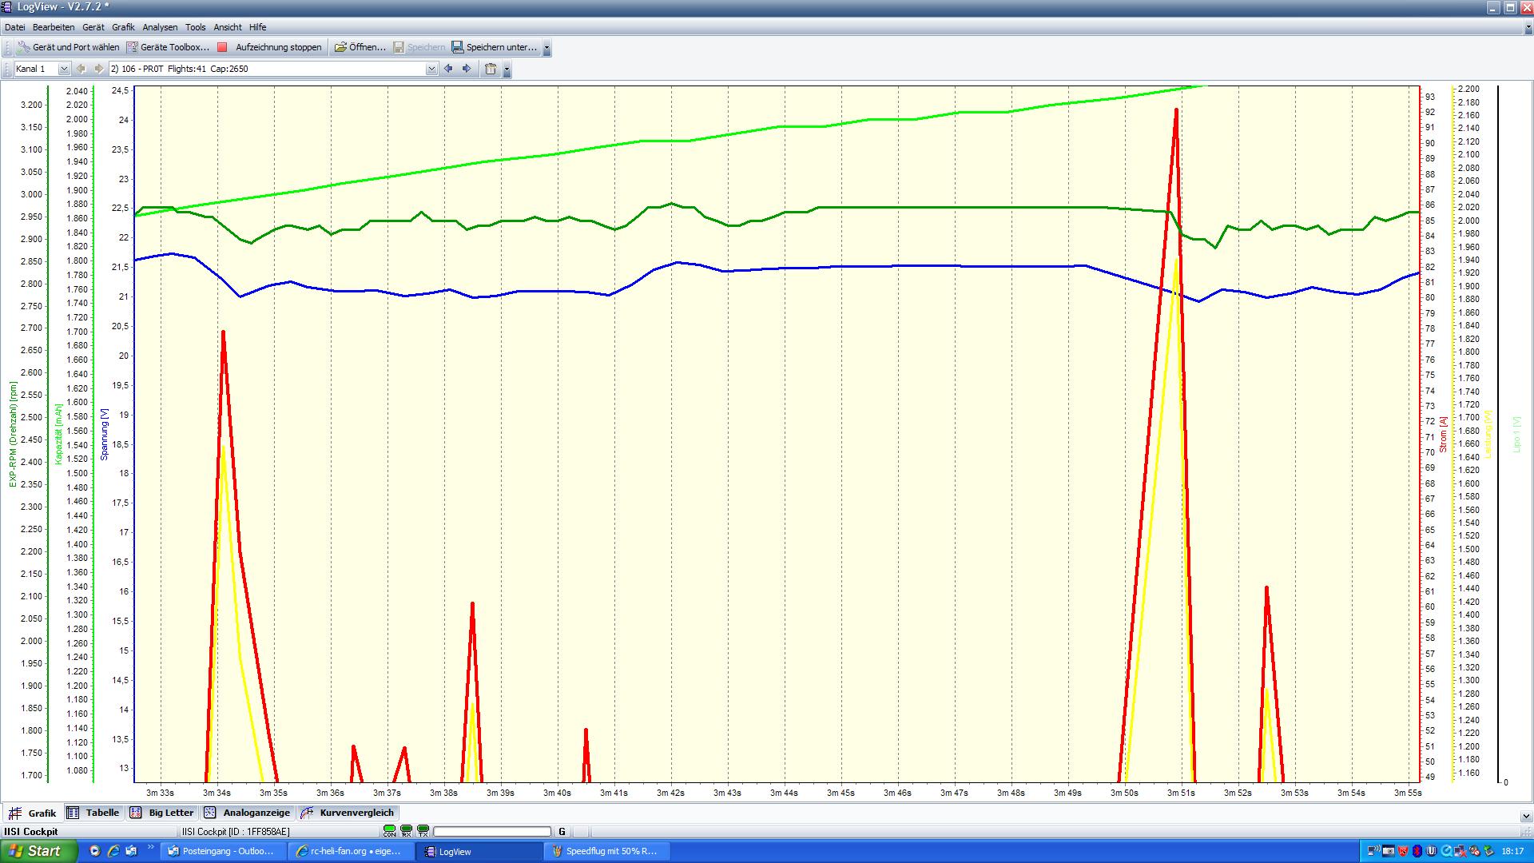The image size is (1534, 863).
Task: Click the CON connection status indicator
Action: 389,831
